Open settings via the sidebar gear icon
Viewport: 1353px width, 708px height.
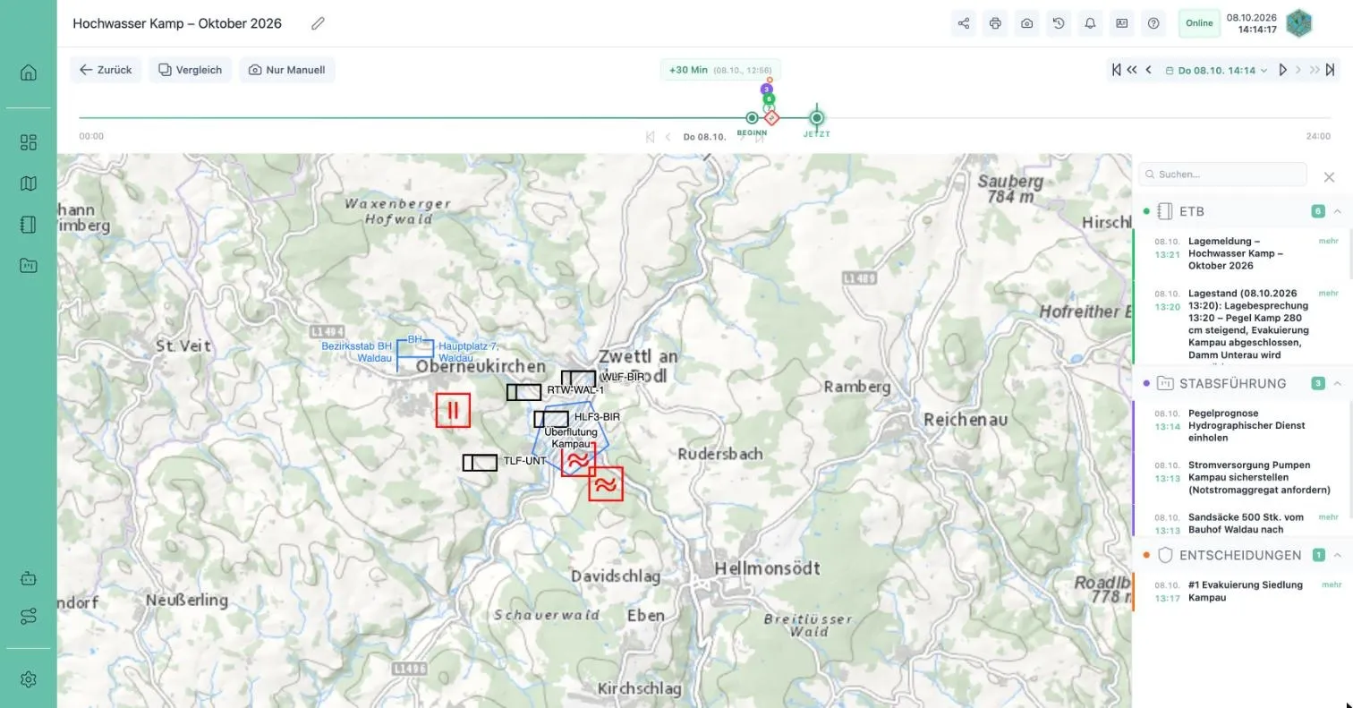28,679
